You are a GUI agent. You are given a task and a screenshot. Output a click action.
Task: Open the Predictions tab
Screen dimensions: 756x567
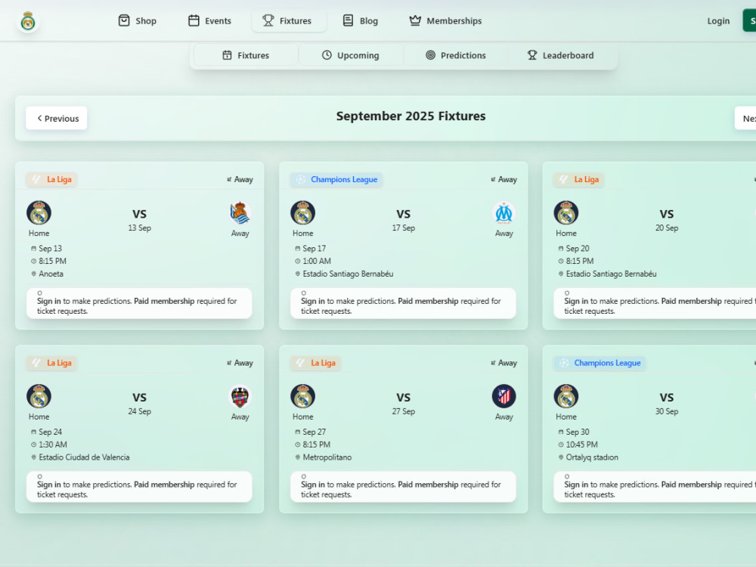click(456, 55)
